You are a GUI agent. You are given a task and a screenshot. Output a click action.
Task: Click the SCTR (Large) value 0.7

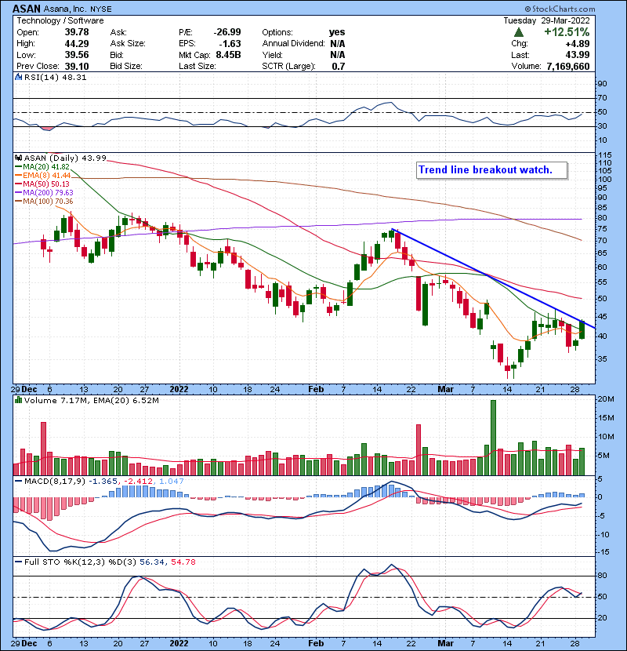(x=339, y=66)
